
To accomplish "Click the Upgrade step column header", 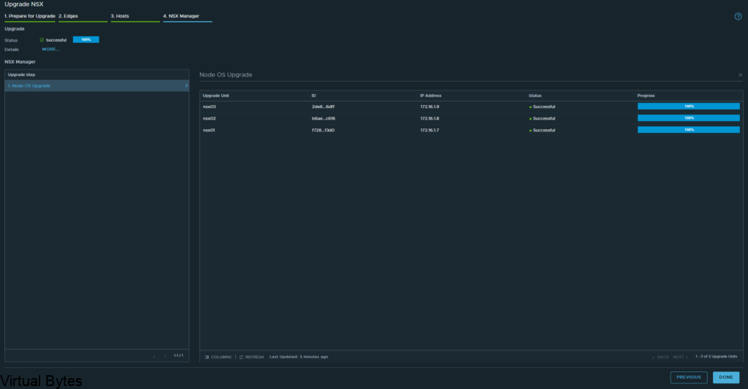I will click(x=21, y=75).
